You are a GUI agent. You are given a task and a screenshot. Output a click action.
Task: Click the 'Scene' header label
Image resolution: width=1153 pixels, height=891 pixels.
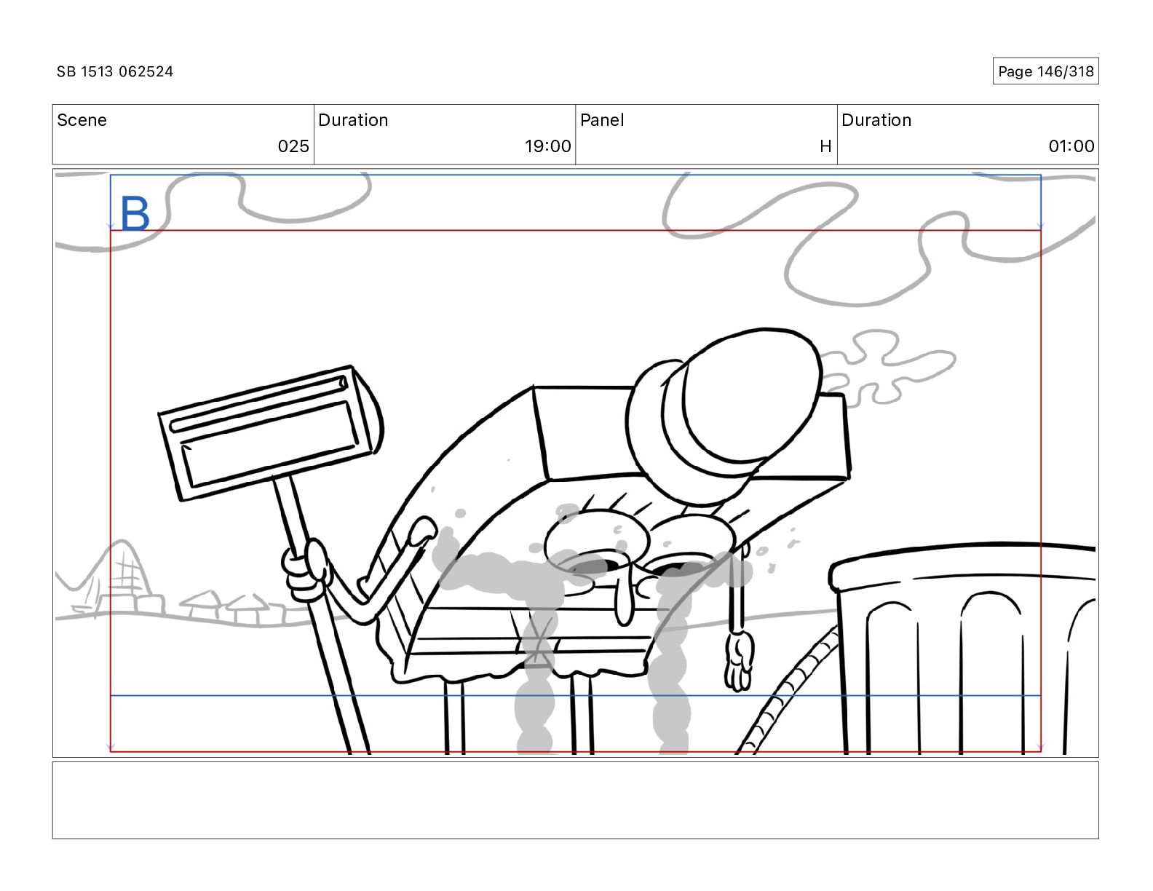(x=82, y=120)
